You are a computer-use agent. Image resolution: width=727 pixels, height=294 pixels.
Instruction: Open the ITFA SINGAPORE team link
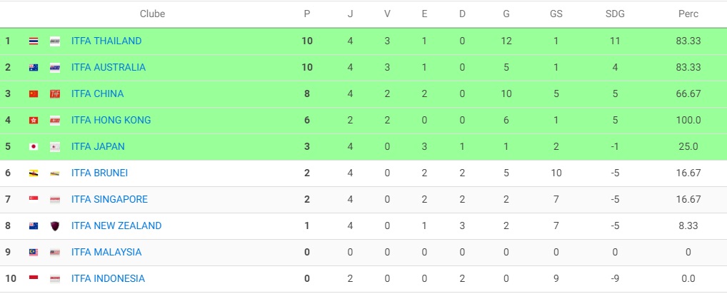point(109,200)
